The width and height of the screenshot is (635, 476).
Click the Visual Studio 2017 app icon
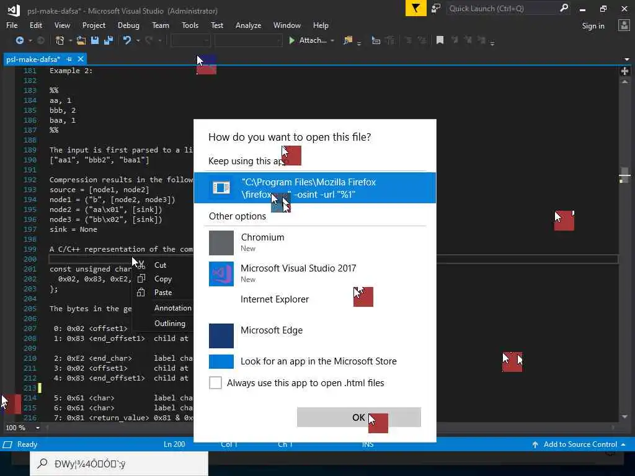(221, 274)
